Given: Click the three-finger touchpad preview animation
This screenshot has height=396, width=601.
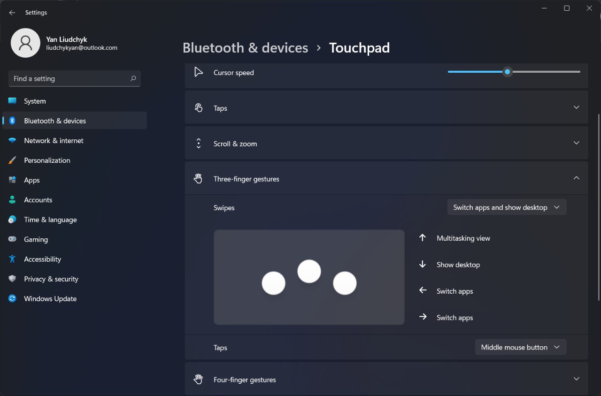Looking at the screenshot, I should click(309, 277).
